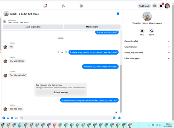
Task: Click the Yaidelis avatar next to 'Yes' message
Action: (5, 47)
